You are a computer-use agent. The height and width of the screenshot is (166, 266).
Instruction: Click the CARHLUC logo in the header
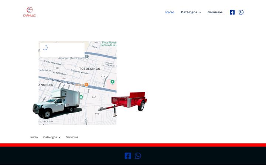pos(29,12)
